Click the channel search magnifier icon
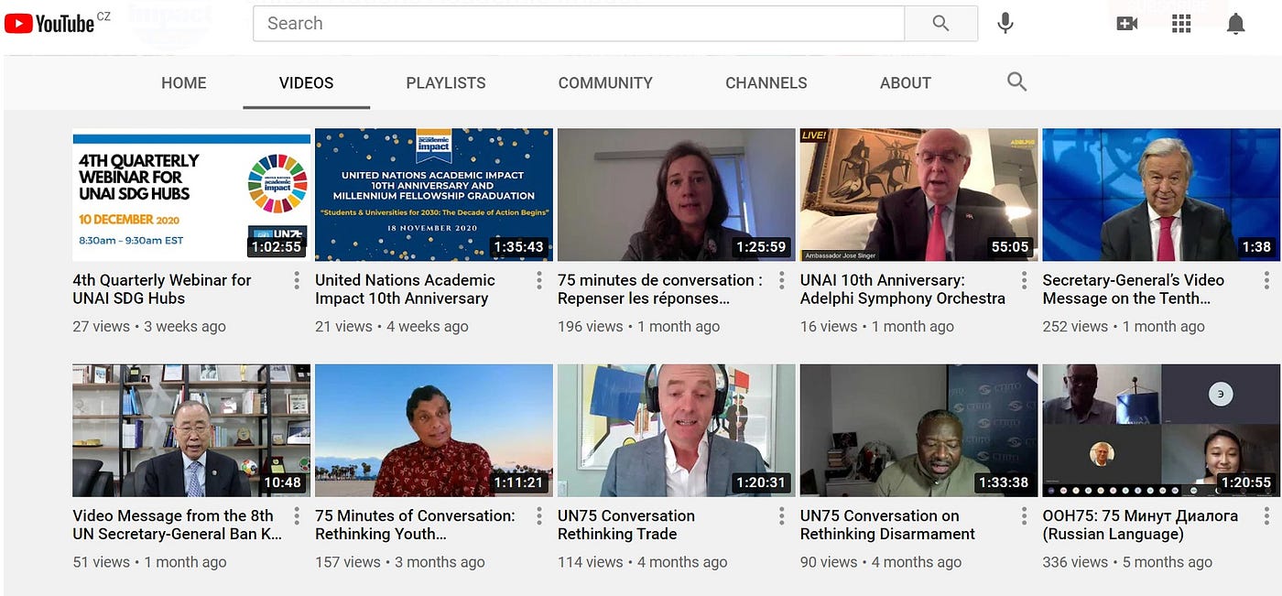This screenshot has width=1282, height=596. coord(1016,81)
